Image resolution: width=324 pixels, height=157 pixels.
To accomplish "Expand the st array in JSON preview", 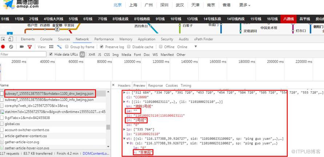I will pos(124,138).
